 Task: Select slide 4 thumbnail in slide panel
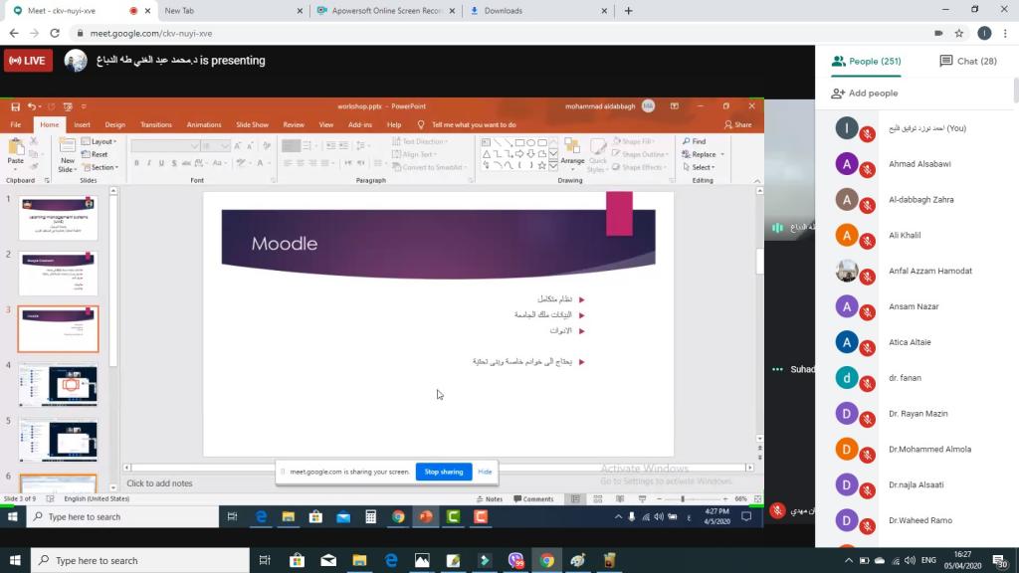(58, 385)
